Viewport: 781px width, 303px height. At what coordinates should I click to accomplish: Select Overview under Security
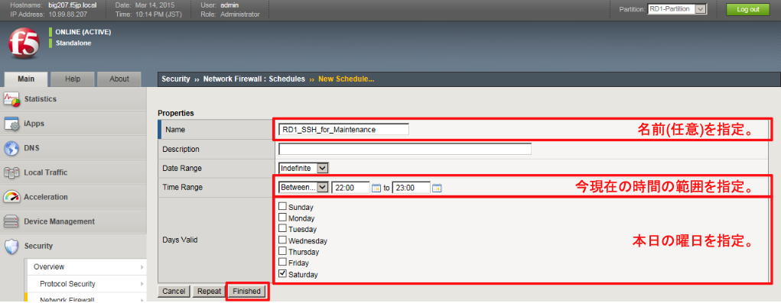point(86,267)
